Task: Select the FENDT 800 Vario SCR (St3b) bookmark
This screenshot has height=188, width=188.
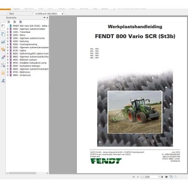Action: tap(30, 26)
